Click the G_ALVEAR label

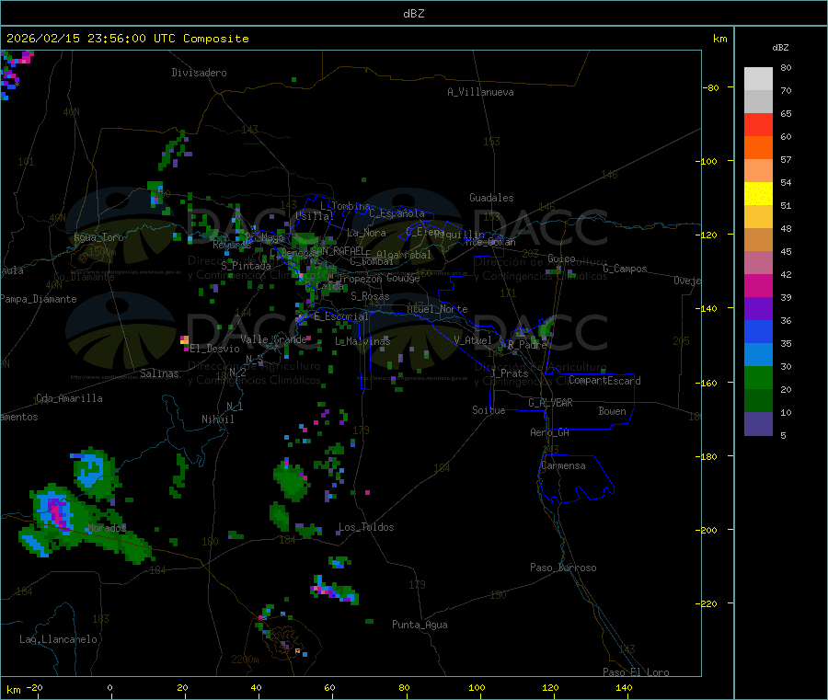tap(550, 403)
